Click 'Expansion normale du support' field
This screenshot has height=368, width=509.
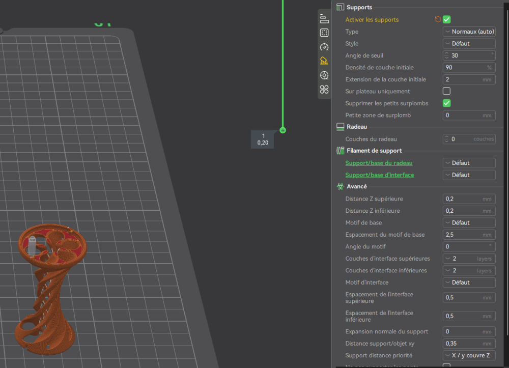469,331
